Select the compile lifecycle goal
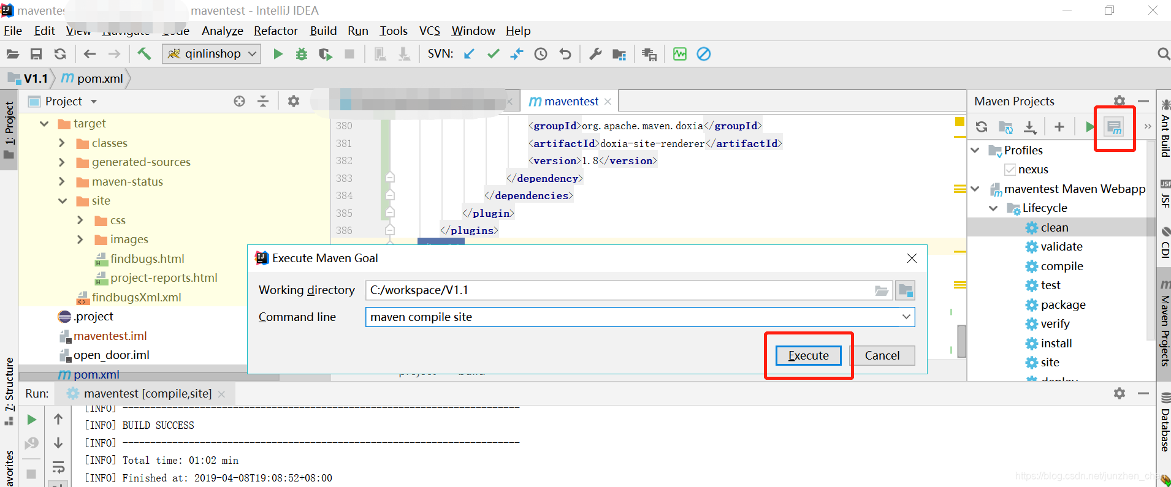The width and height of the screenshot is (1171, 487). 1061,266
